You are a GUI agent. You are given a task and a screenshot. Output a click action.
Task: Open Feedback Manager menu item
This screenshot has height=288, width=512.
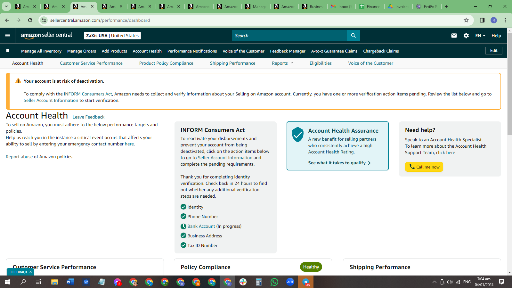pos(288,51)
